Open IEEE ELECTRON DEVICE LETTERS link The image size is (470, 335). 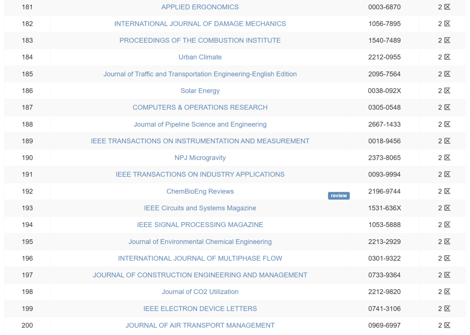coord(200,308)
